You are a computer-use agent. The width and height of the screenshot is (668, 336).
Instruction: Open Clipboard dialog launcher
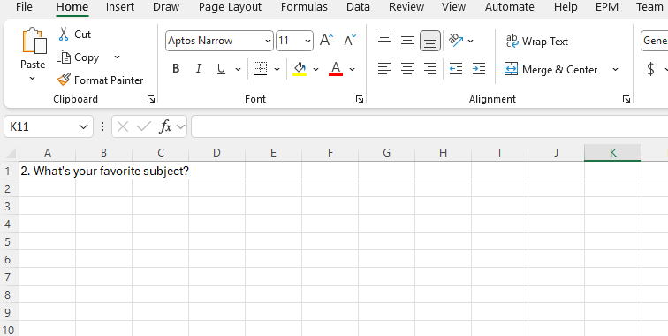(x=151, y=99)
